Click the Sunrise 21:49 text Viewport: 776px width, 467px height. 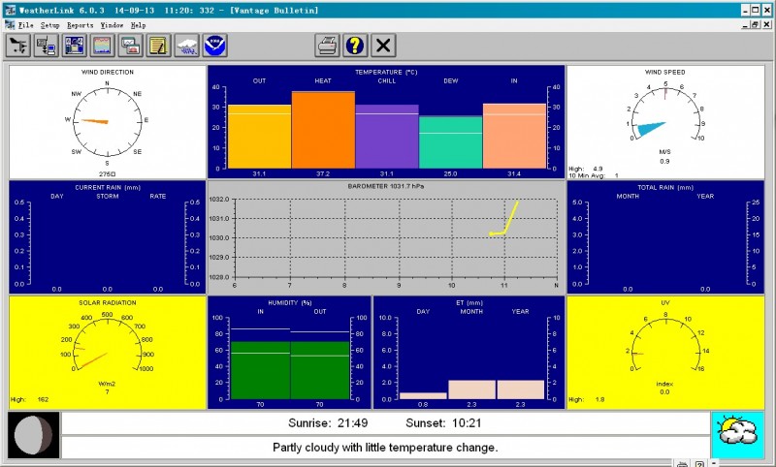coord(328,423)
